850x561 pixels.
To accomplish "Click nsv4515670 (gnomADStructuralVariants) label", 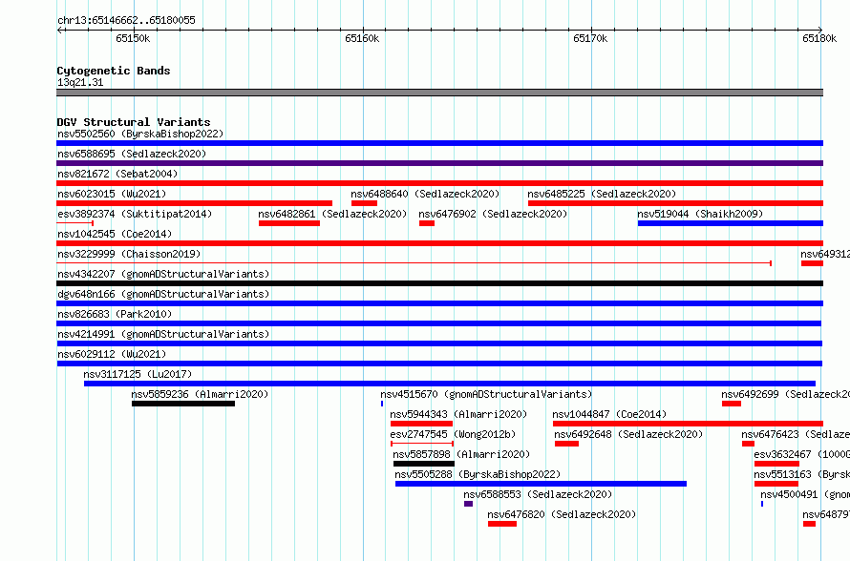I will 486,394.
